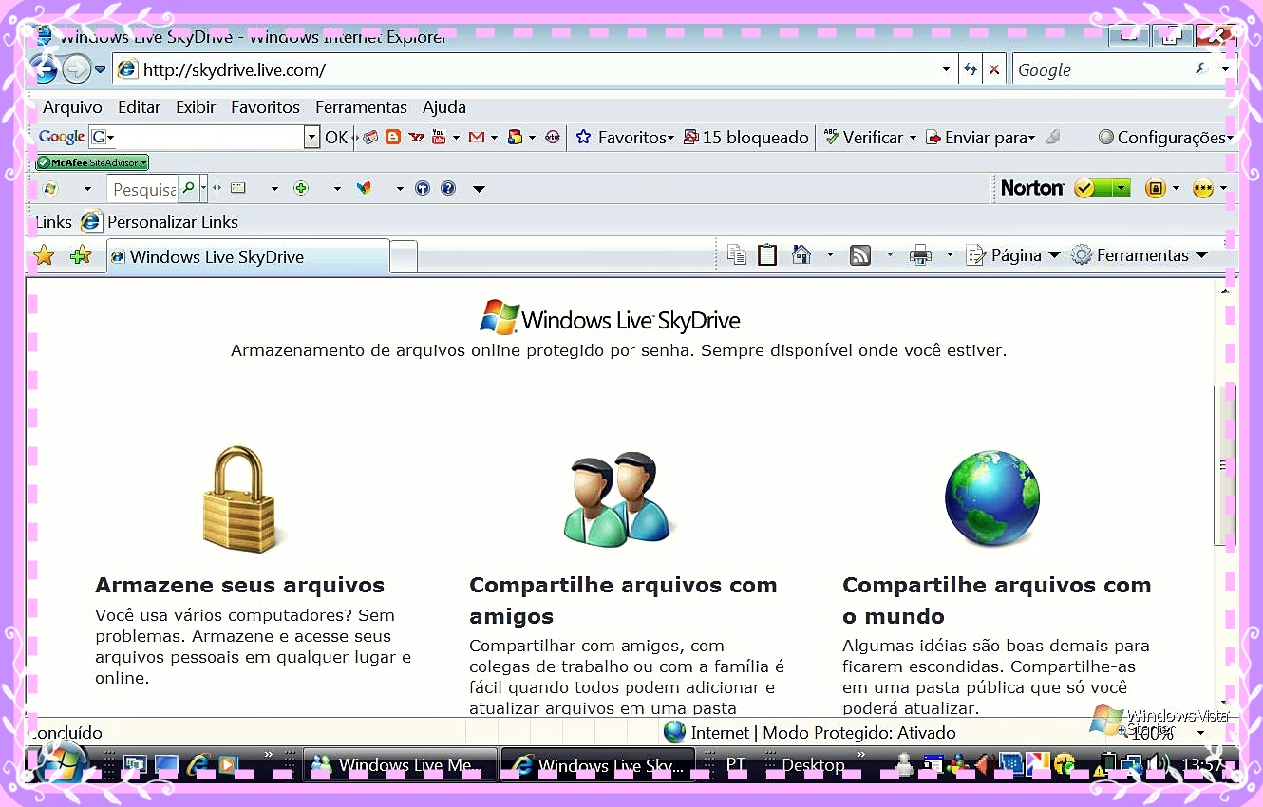
Task: Click the Blogger icon in Google toolbar
Action: 392,137
